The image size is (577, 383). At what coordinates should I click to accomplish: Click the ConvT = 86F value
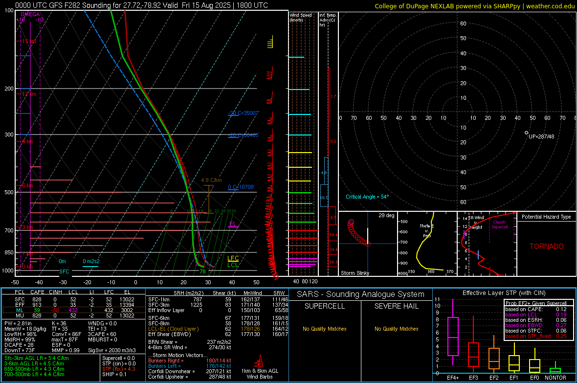tap(67, 335)
